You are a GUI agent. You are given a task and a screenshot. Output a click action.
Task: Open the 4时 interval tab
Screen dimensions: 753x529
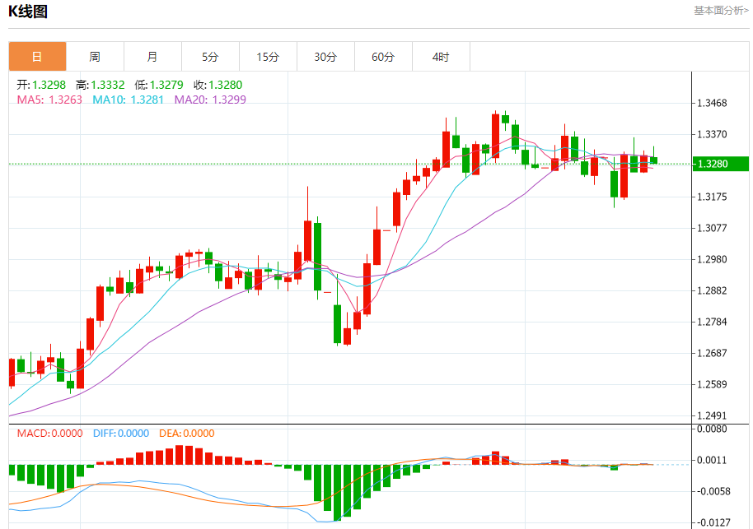point(441,57)
